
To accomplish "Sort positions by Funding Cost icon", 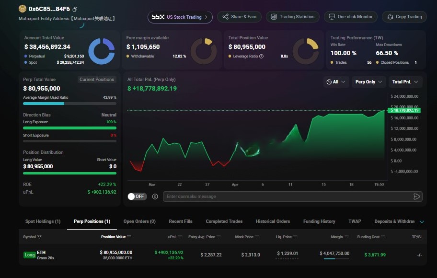I will [x=382, y=237].
